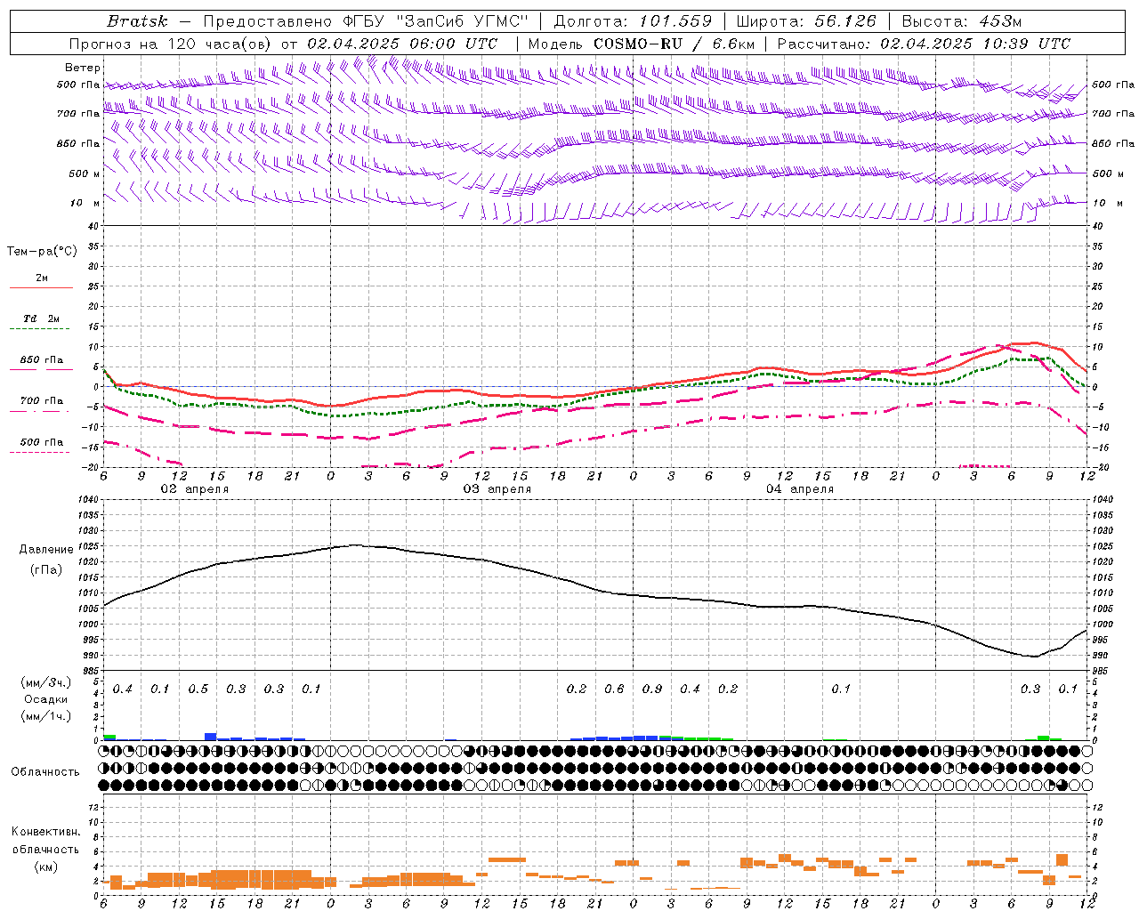Click the 'Рассчитано: 02.04.2025 10:39 UTC' timestamp
Viewport: 1139px width, 911px height.
(x=923, y=44)
